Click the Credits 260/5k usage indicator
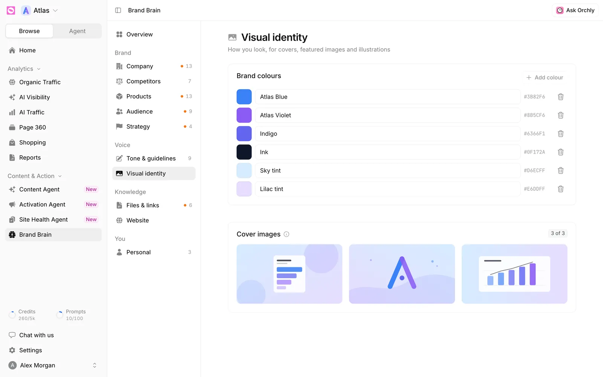The image size is (603, 377). click(22, 315)
